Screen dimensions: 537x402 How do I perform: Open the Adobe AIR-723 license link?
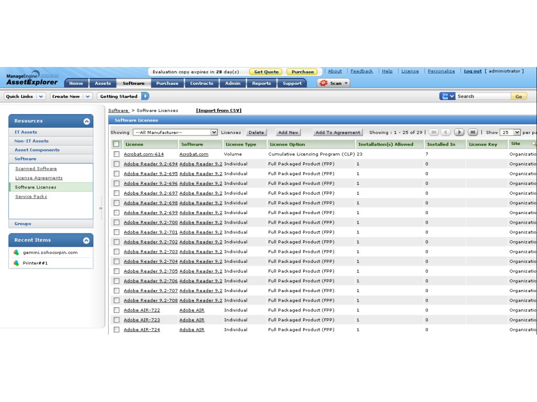click(142, 320)
